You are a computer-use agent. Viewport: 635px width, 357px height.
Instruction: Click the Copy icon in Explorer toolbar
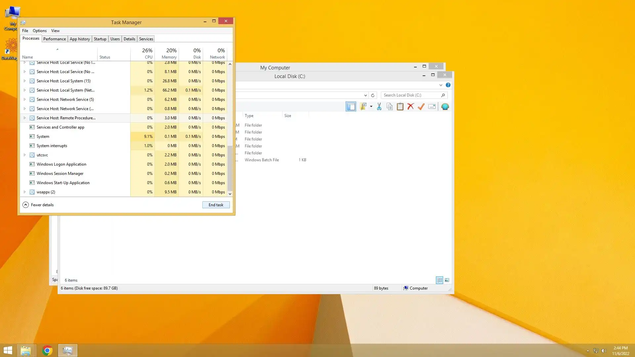click(390, 106)
